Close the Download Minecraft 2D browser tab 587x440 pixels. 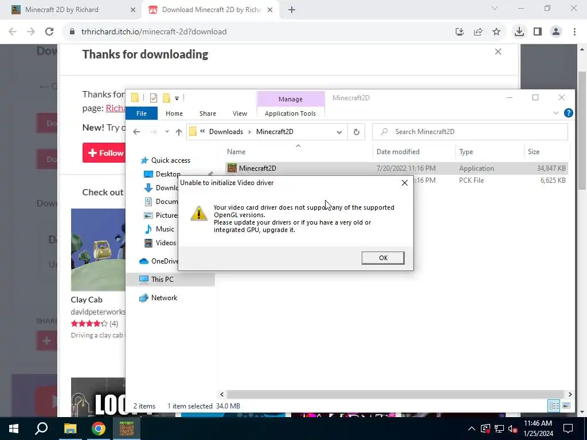coord(270,10)
